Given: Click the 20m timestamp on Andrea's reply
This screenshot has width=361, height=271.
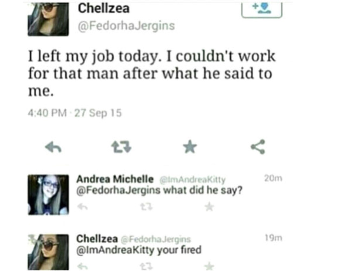Looking at the screenshot, I should click(x=273, y=178).
